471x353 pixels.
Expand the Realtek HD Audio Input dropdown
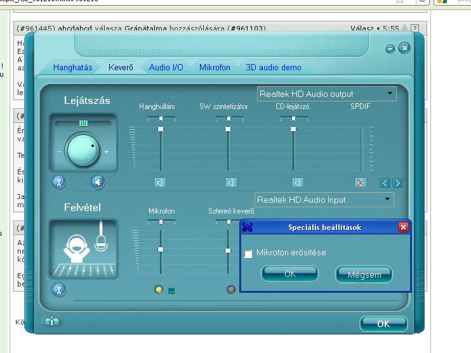click(324, 200)
